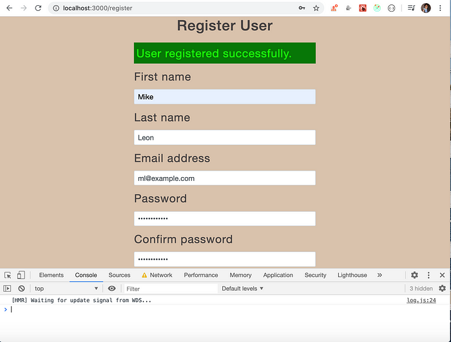This screenshot has width=451, height=342.
Task: Open the Lighthouse tab
Action: [x=352, y=275]
